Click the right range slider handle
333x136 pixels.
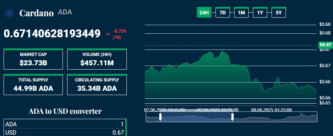232,117
